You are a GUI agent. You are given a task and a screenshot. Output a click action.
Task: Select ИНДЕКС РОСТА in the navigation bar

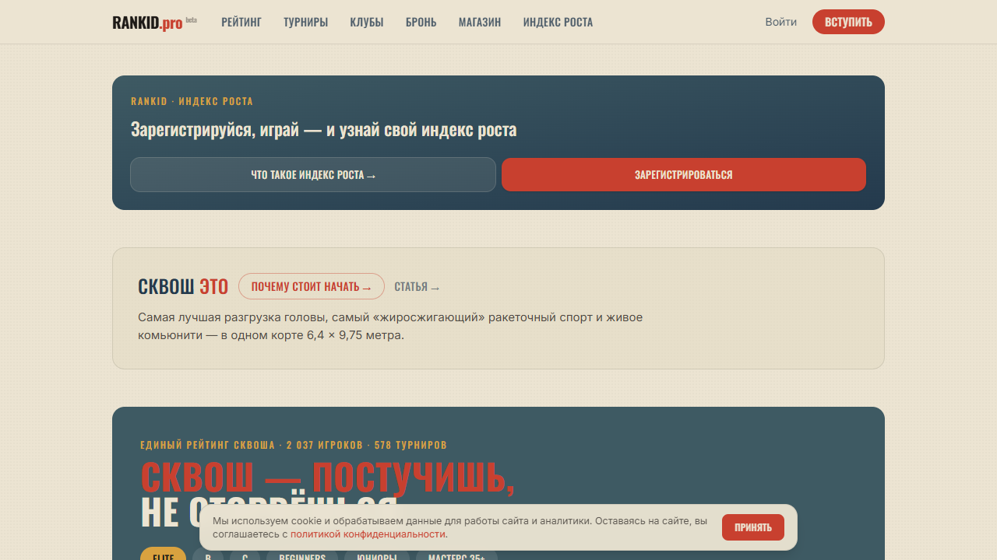(558, 22)
